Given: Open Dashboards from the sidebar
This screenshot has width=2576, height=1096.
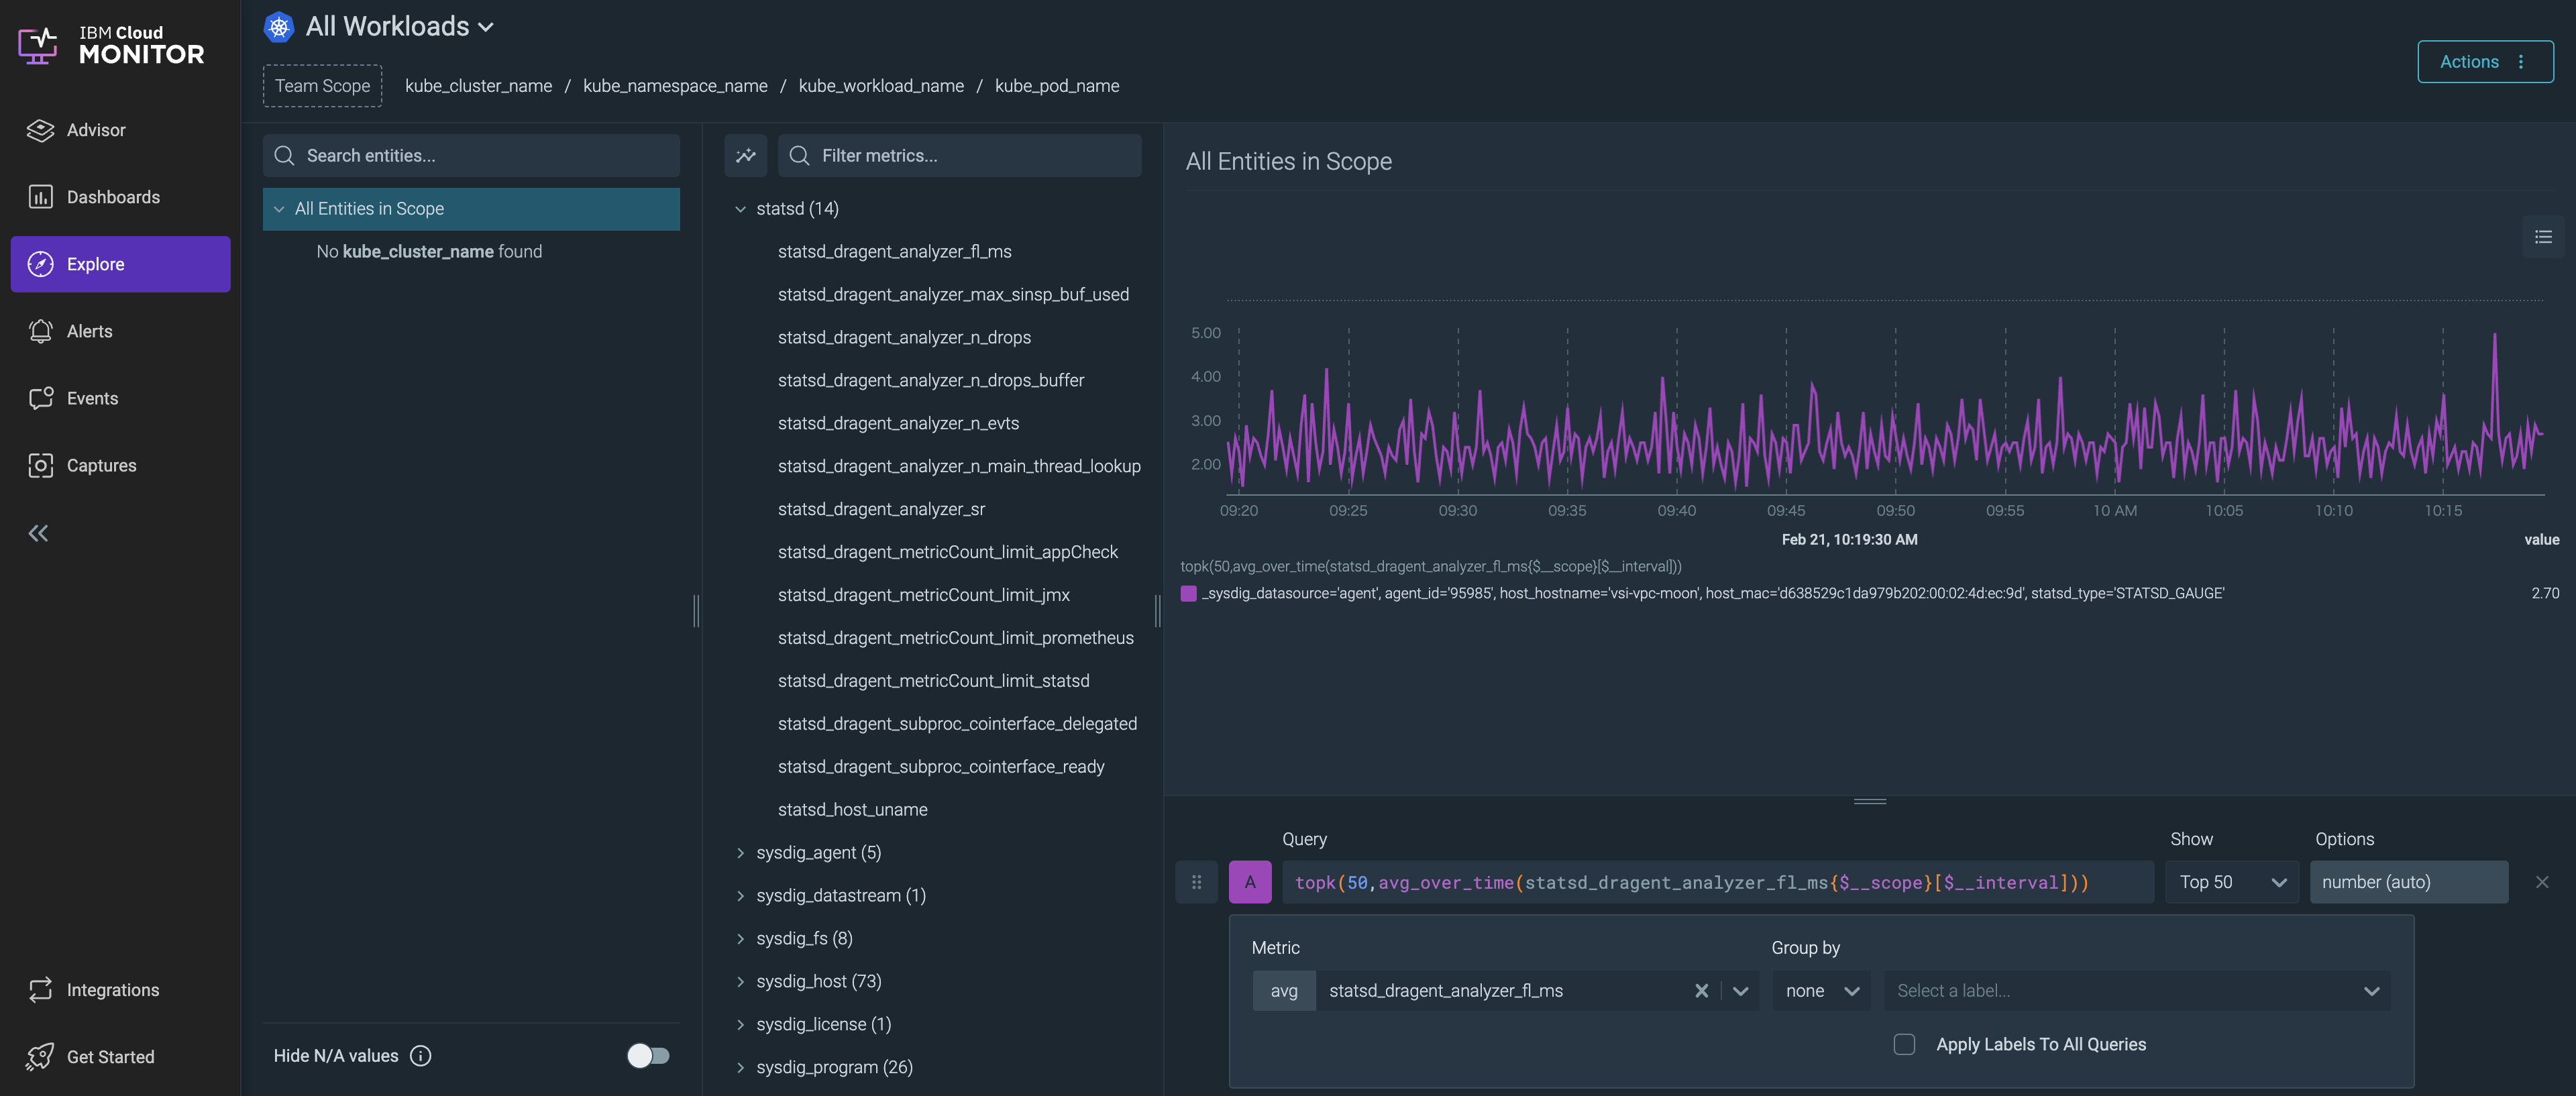Looking at the screenshot, I should coord(113,197).
